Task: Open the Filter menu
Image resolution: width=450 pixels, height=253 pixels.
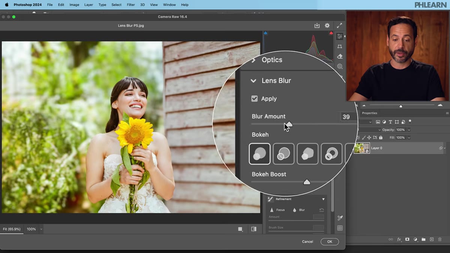Action: point(131,5)
